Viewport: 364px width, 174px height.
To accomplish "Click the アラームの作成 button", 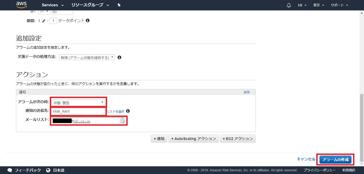I will [x=335, y=159].
